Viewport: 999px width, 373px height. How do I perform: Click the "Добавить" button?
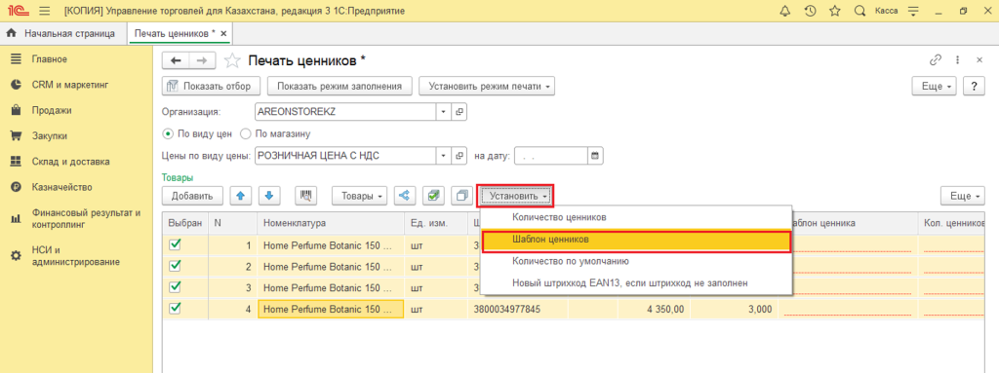[x=192, y=196]
